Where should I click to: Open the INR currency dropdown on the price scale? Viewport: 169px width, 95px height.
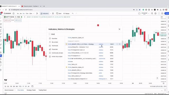(163, 17)
